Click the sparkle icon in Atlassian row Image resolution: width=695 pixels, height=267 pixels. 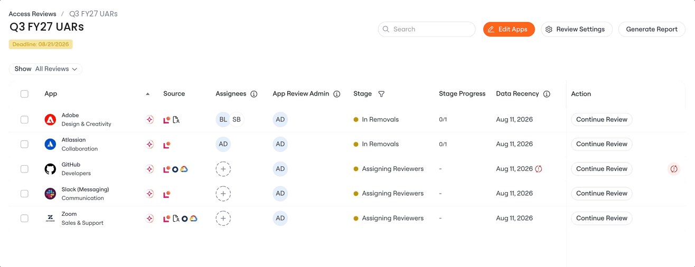(150, 144)
